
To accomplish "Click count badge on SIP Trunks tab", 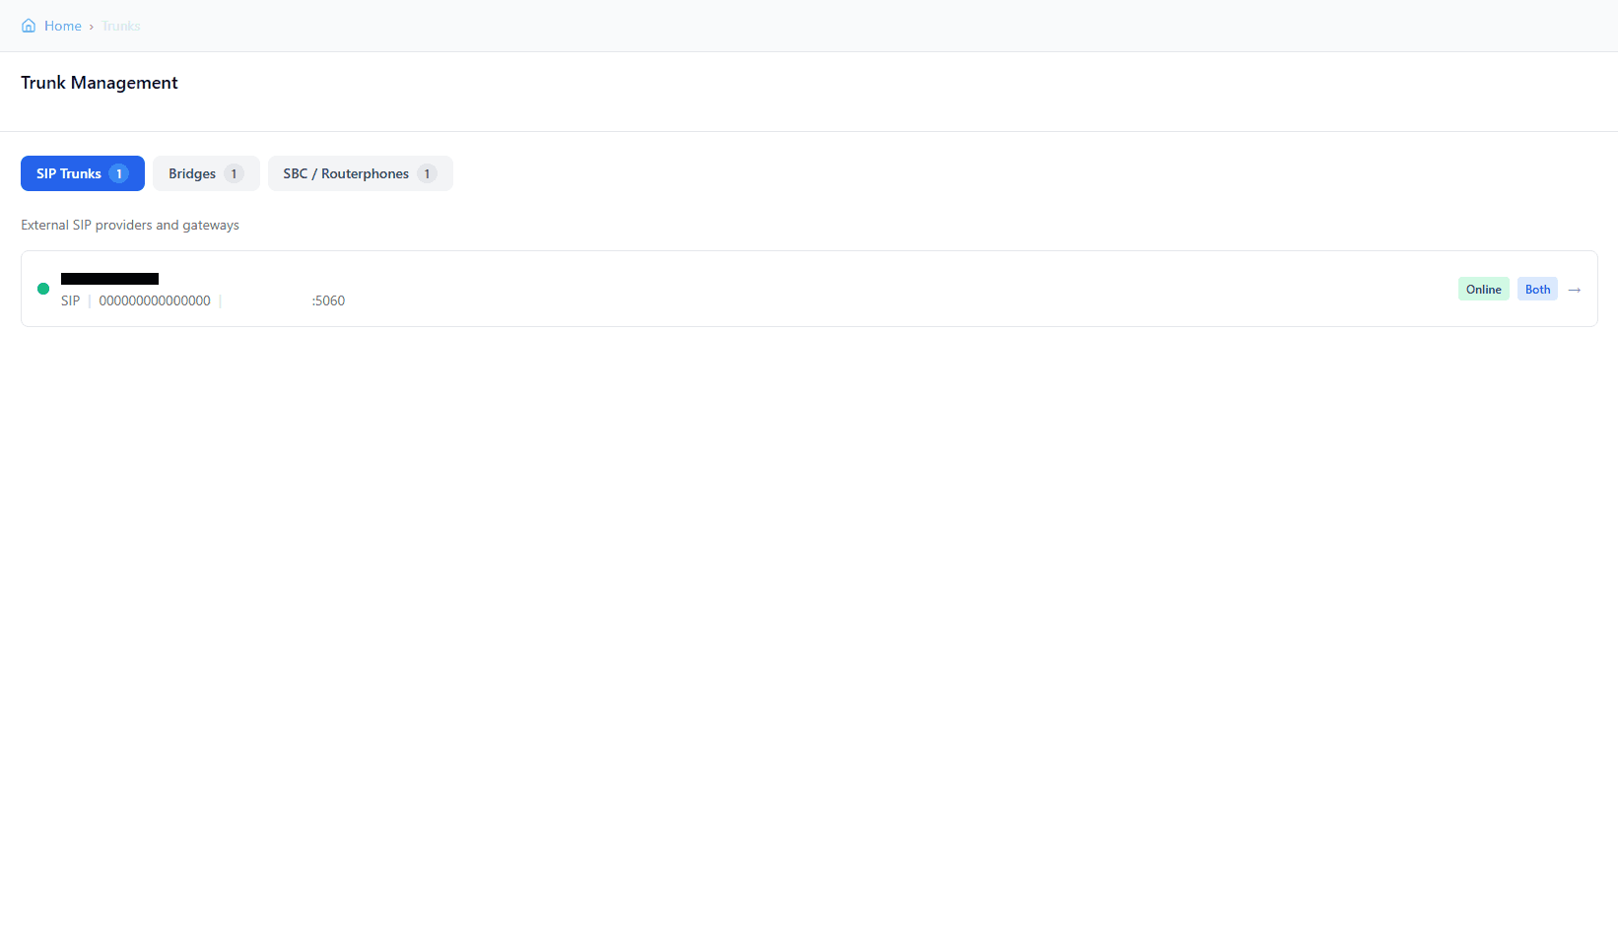I will click(119, 173).
